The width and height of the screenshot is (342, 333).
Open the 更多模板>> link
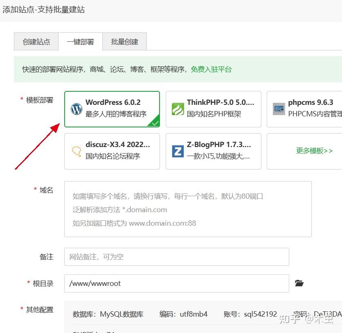coord(314,151)
